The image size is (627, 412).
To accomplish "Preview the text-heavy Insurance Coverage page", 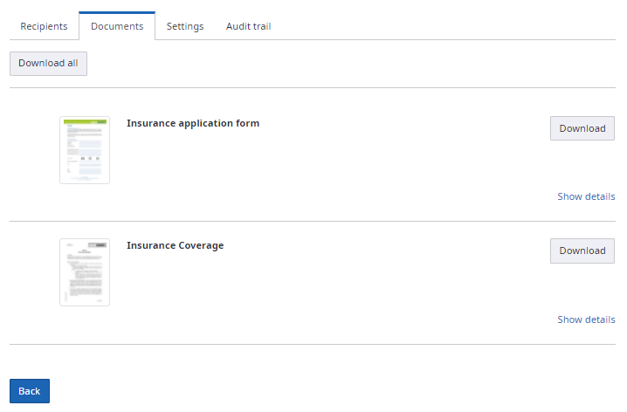I will pyautogui.click(x=85, y=272).
